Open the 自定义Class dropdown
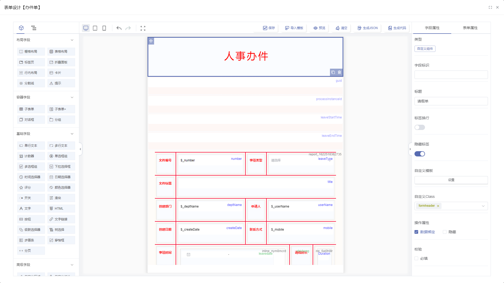Viewport: 504px width, 283px height. coord(483,206)
